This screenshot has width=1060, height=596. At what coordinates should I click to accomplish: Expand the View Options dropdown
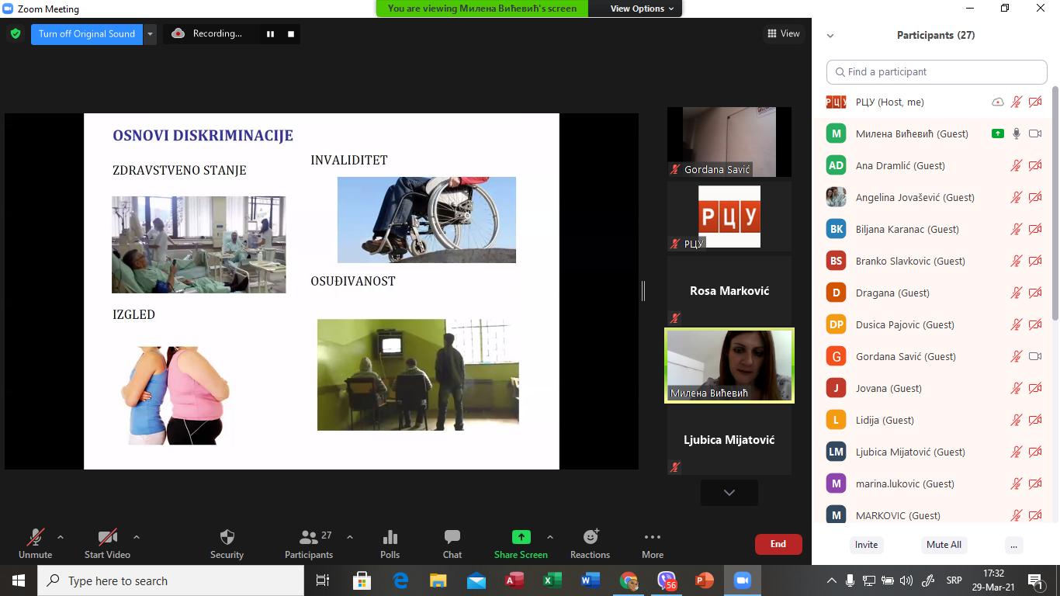[642, 9]
